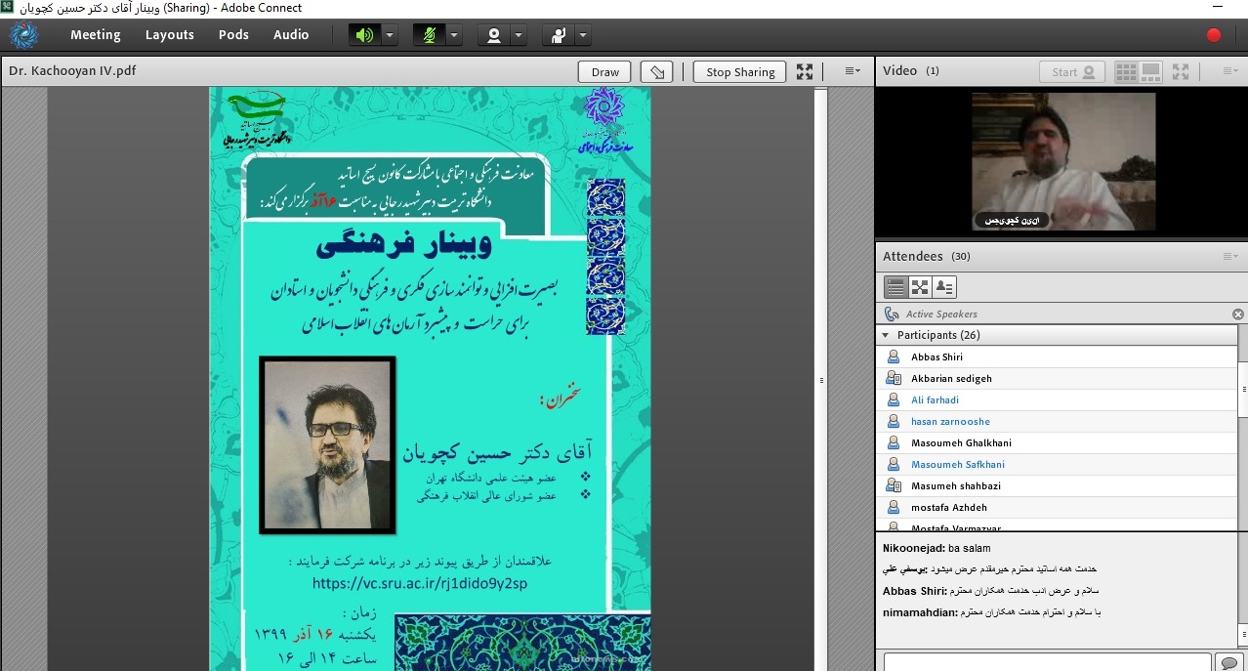The image size is (1248, 671).
Task: Open the speaker options dropdown arrow
Action: pos(389,35)
